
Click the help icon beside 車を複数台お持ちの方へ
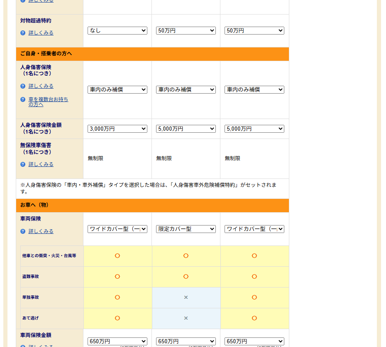[x=23, y=99]
